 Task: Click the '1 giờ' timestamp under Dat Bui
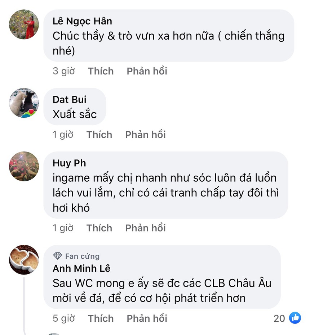63,134
